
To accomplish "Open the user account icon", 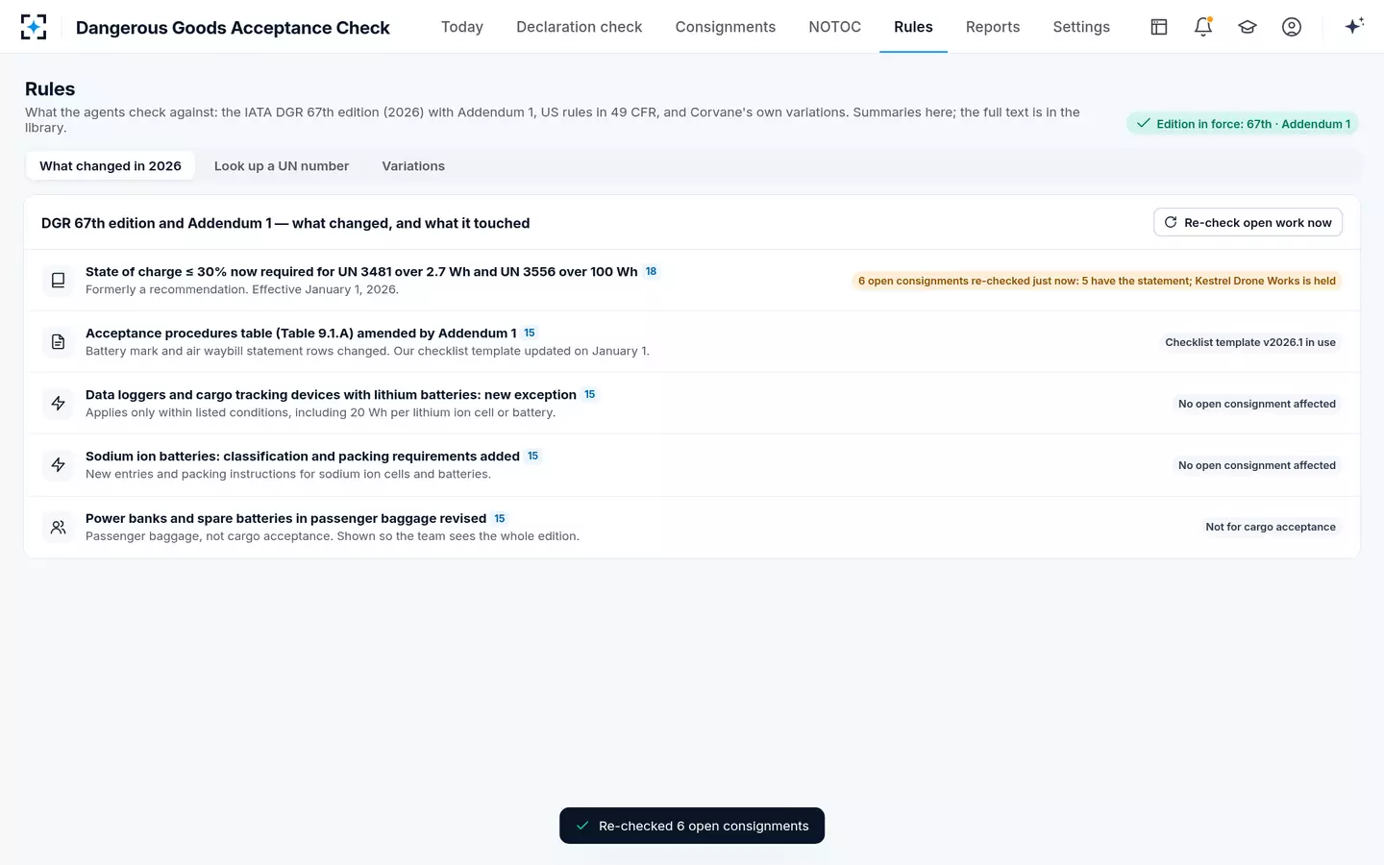I will point(1292,27).
